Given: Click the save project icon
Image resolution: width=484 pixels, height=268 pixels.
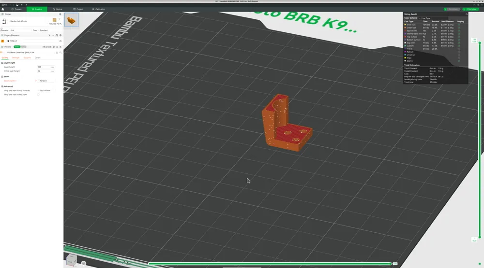Looking at the screenshot, I should (17, 5).
